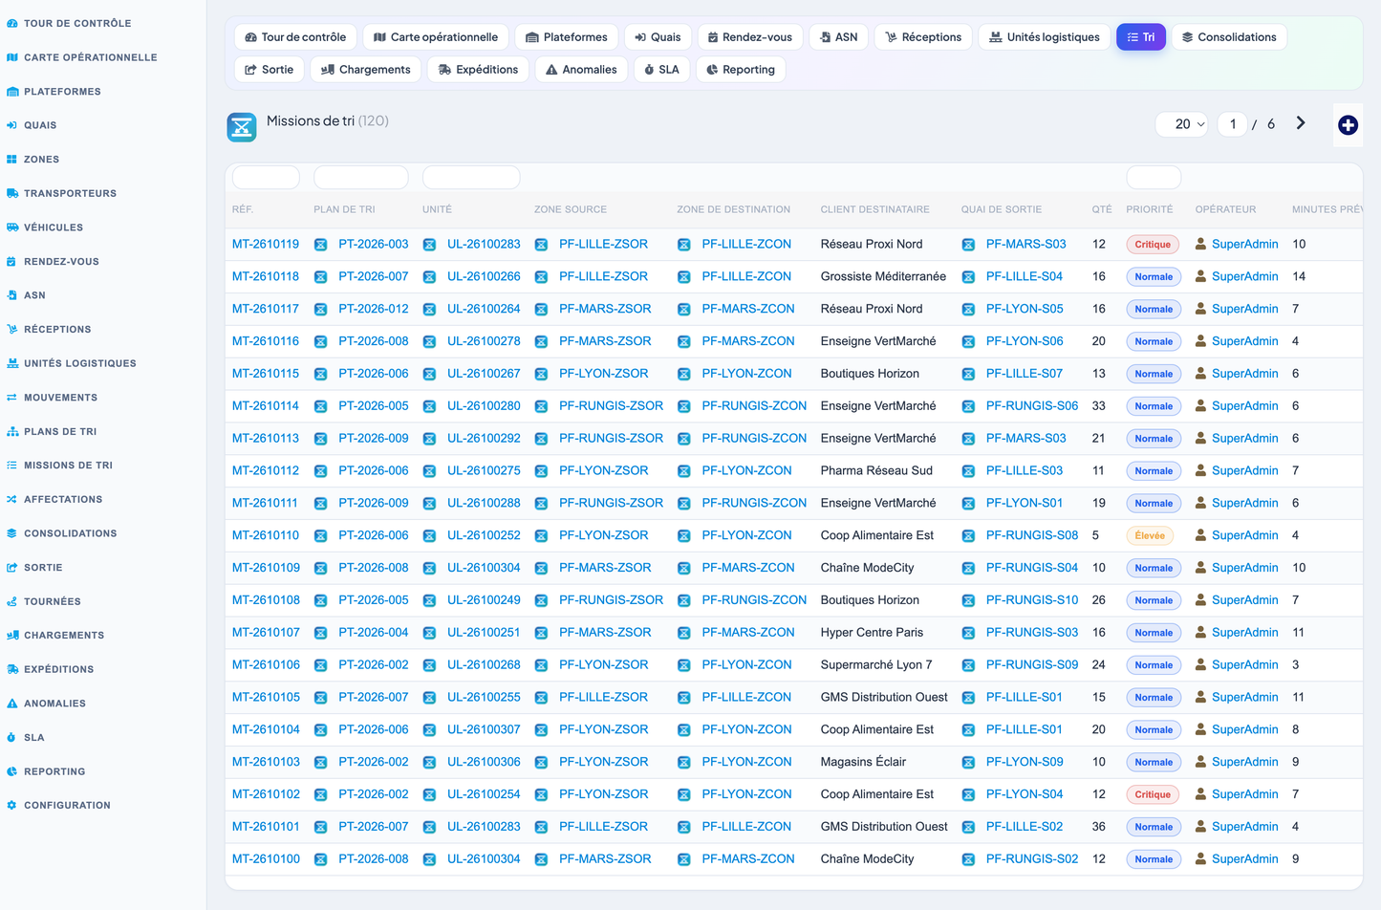Click the Missions de tri hourglass icon
Image resolution: width=1381 pixels, height=910 pixels.
tap(242, 126)
